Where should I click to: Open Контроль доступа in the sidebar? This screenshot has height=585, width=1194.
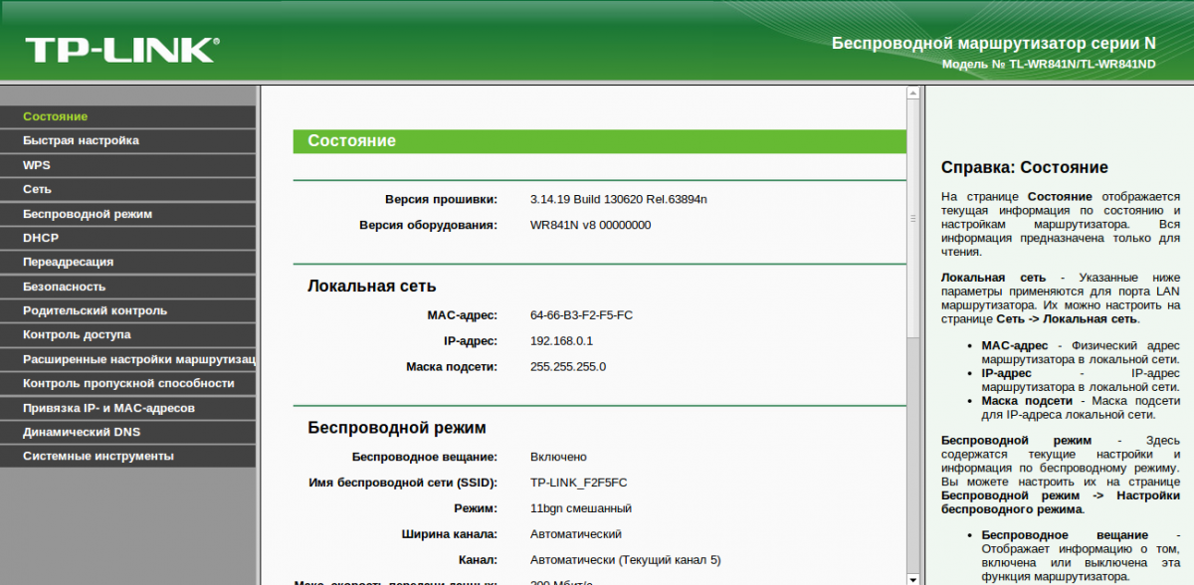click(127, 334)
